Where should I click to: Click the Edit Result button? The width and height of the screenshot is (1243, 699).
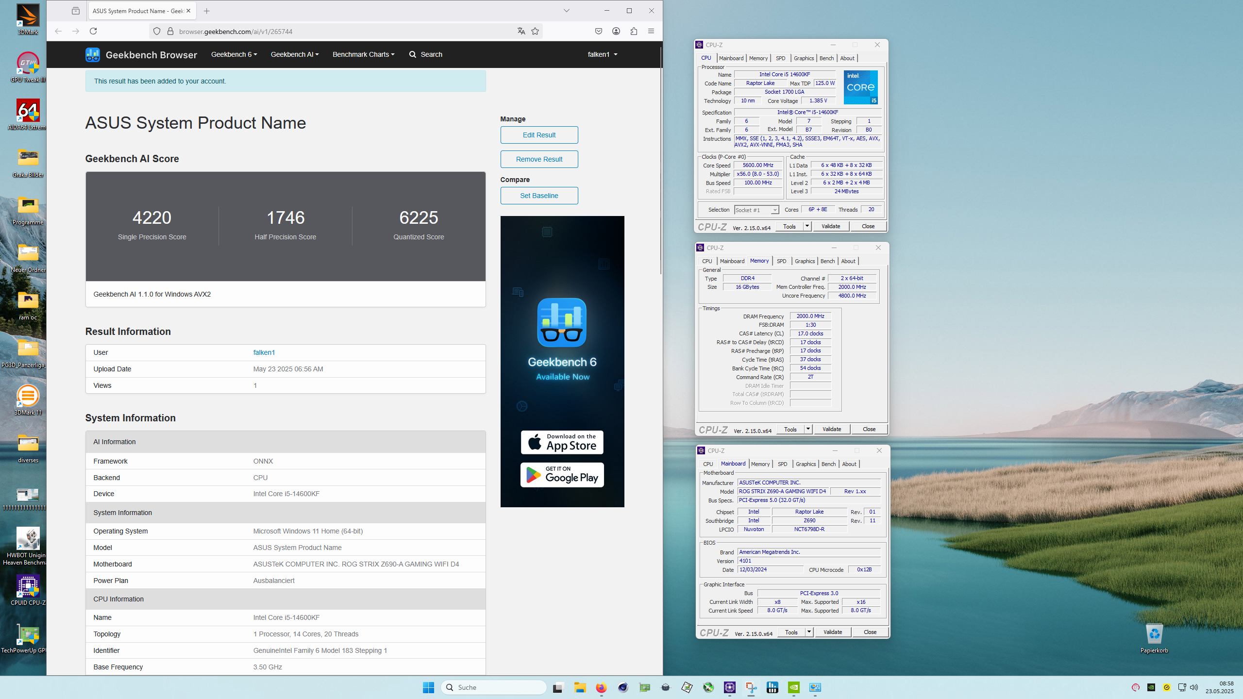pyautogui.click(x=539, y=135)
